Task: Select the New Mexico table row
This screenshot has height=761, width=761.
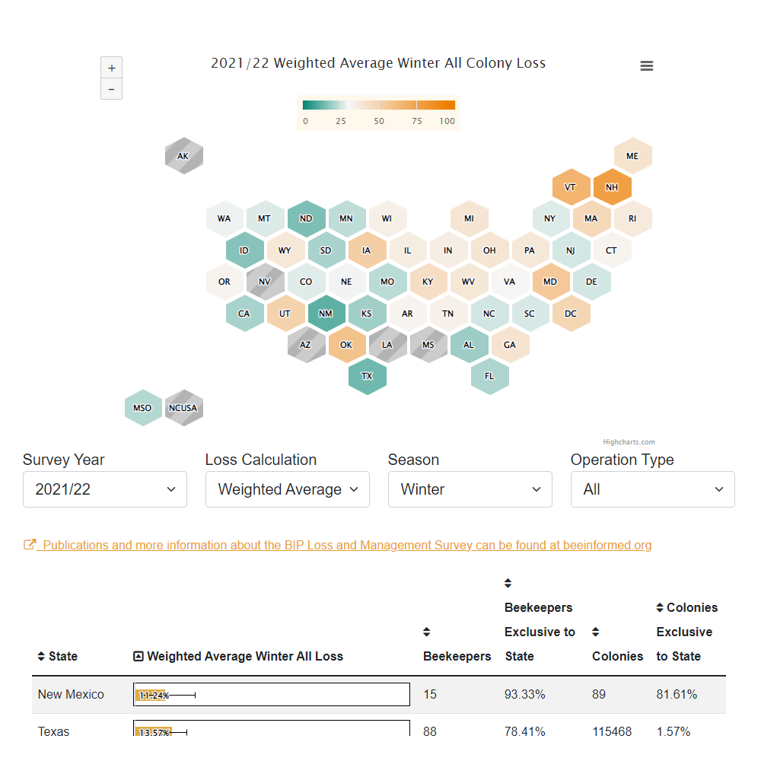Action: pos(72,694)
